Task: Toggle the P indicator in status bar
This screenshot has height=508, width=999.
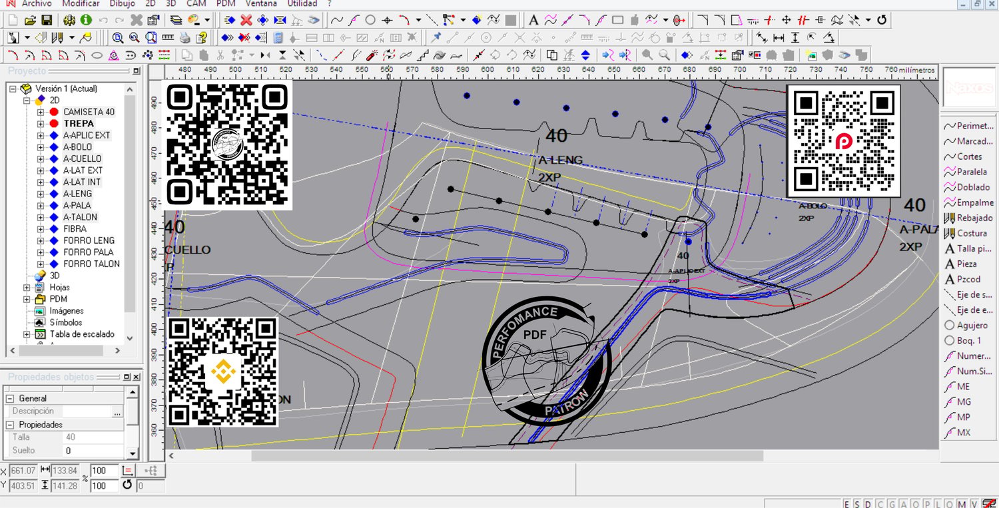Action: pos(926,504)
